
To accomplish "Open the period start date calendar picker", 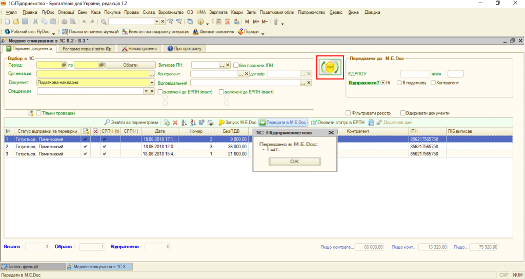I will [64, 65].
